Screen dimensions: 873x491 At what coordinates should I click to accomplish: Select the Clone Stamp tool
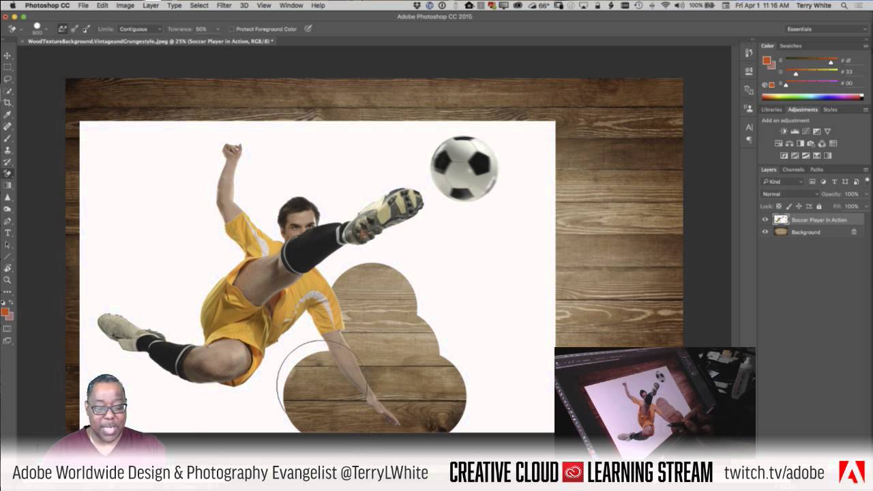tap(8, 150)
